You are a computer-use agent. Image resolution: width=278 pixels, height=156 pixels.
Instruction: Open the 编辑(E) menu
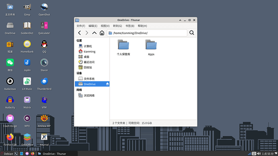pos(93,26)
